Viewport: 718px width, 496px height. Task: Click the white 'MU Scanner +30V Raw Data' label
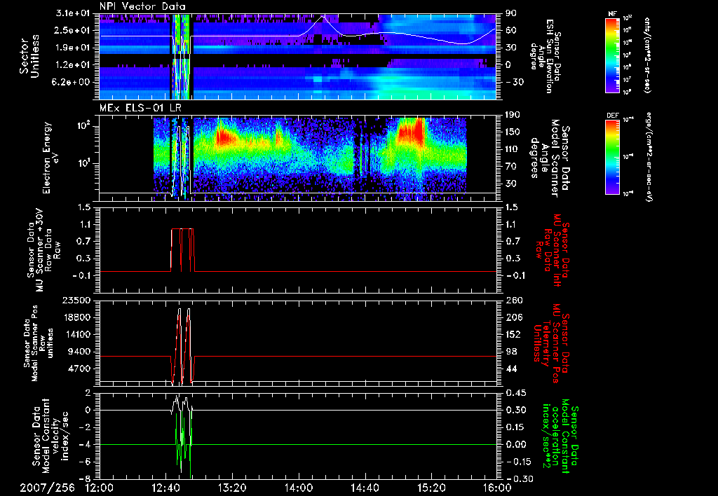[43, 250]
